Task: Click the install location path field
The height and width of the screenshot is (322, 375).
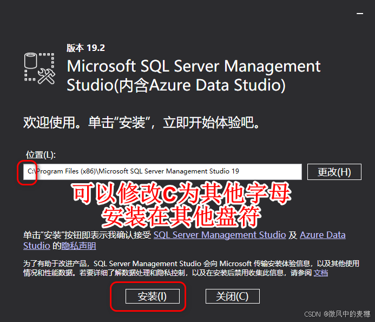Action: [162, 171]
